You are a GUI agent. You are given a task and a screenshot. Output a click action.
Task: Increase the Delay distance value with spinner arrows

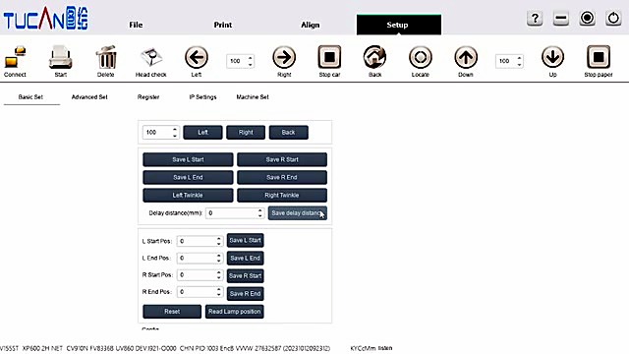pos(259,210)
